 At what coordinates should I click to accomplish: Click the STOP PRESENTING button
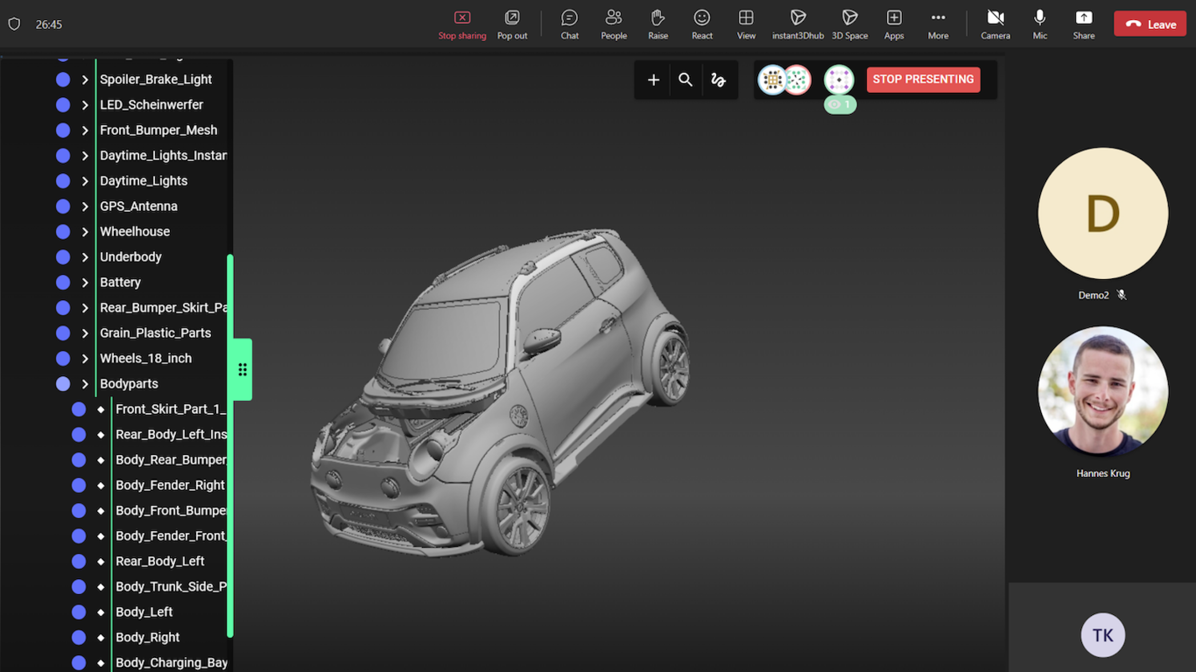point(923,79)
